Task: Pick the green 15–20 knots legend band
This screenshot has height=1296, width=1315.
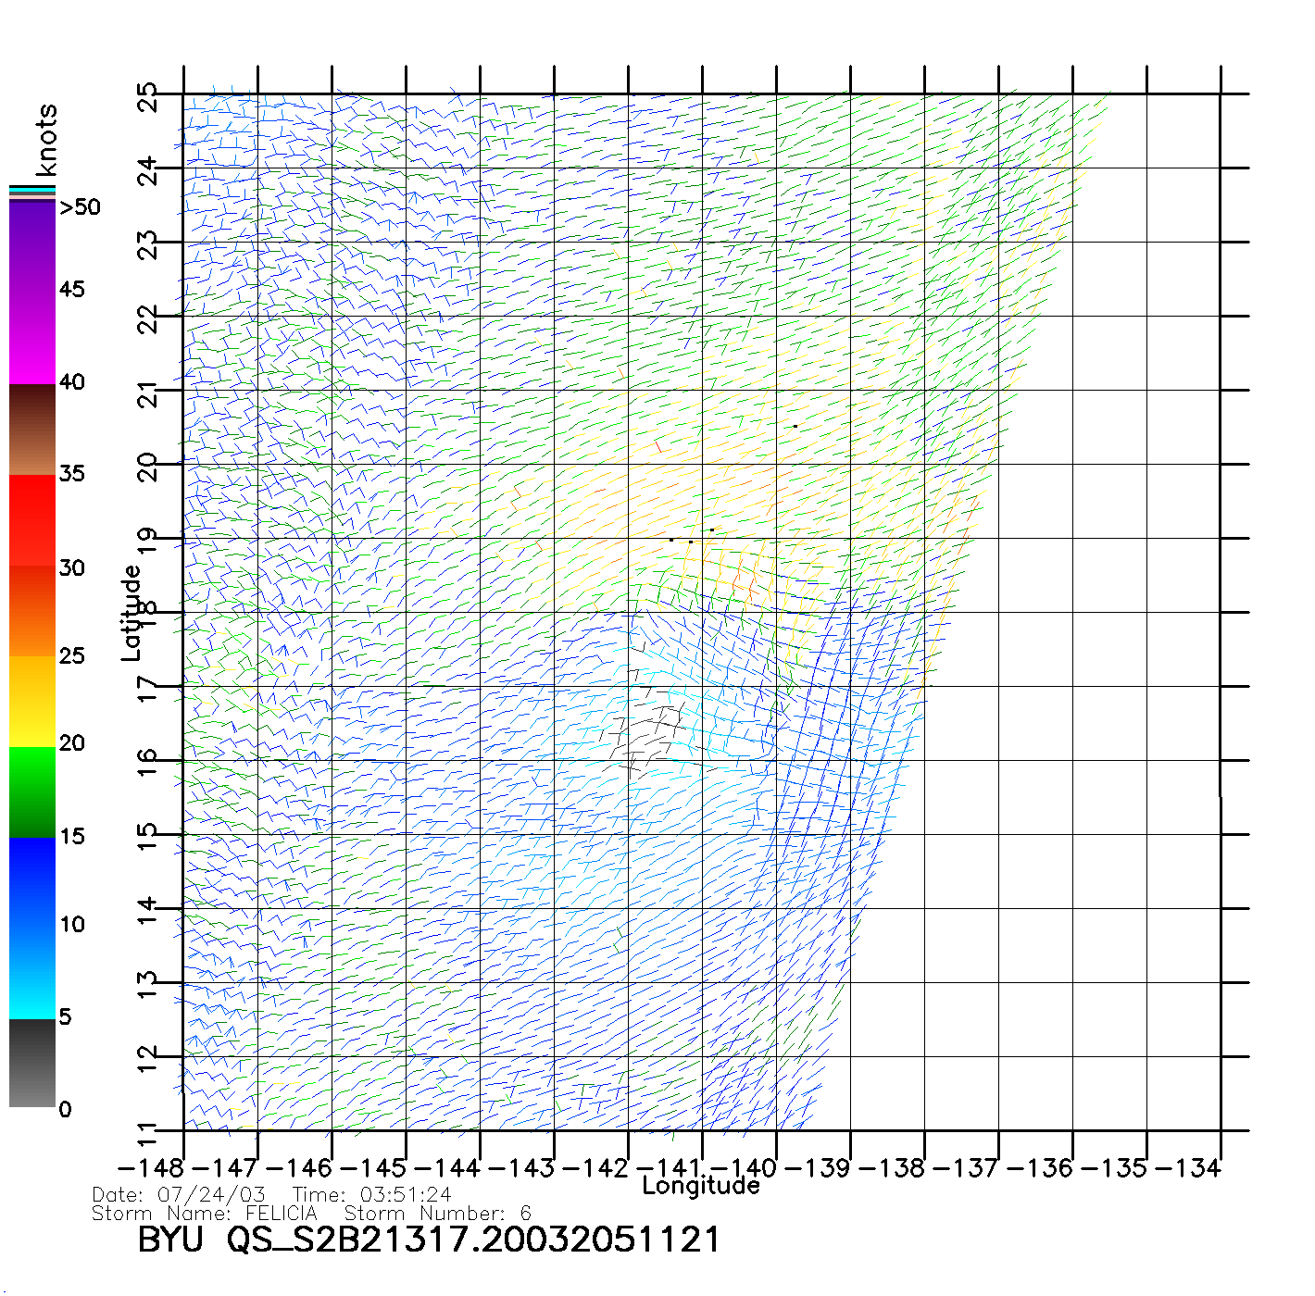Action: pyautogui.click(x=32, y=791)
